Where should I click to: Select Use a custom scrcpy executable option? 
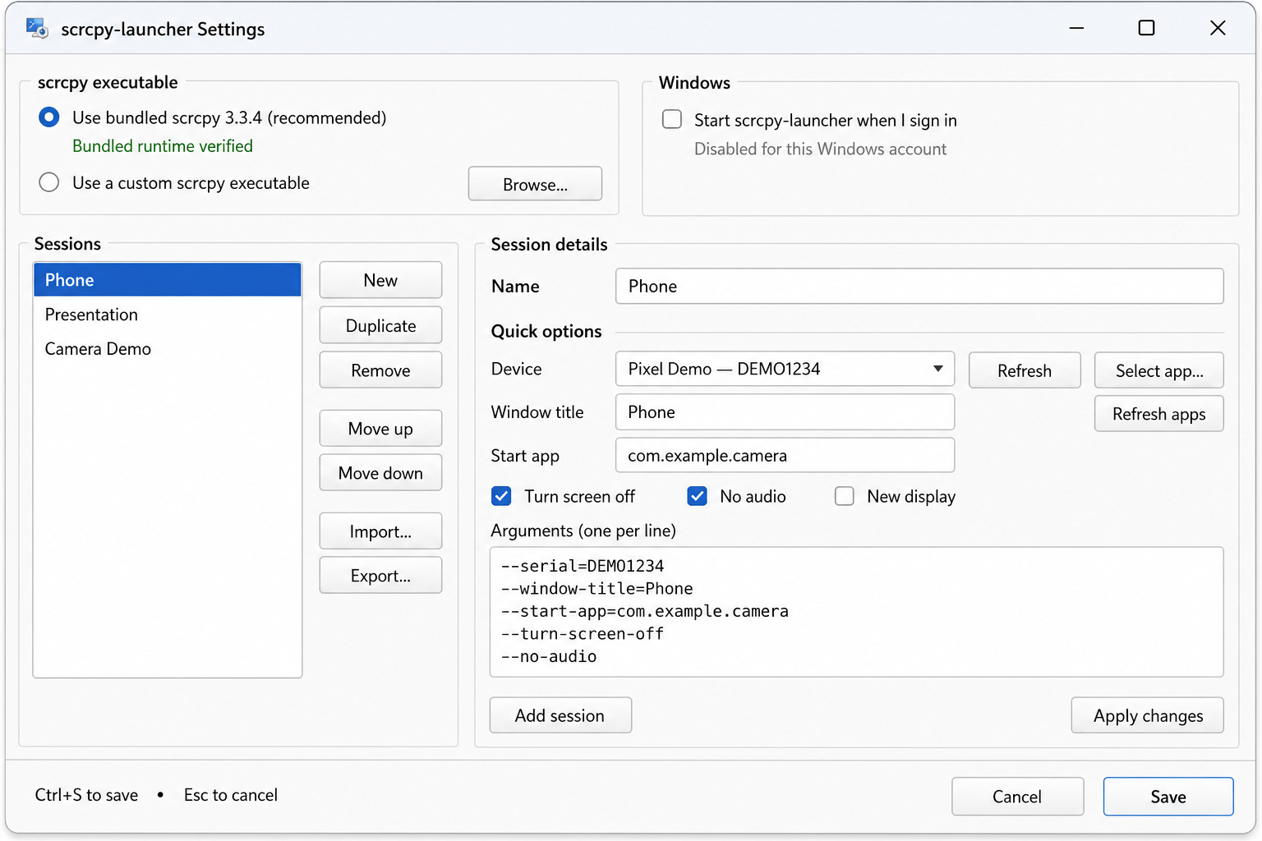point(49,182)
